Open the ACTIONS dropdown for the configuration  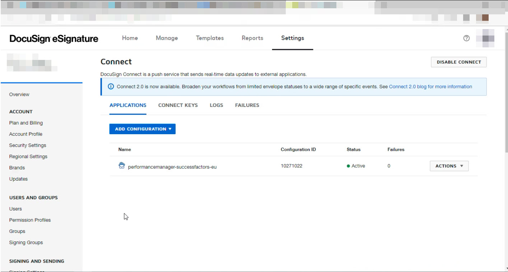pos(449,166)
